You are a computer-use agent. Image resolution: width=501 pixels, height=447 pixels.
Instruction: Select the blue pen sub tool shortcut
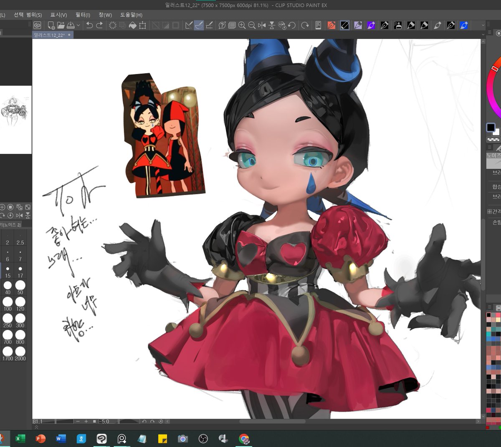tap(464, 25)
